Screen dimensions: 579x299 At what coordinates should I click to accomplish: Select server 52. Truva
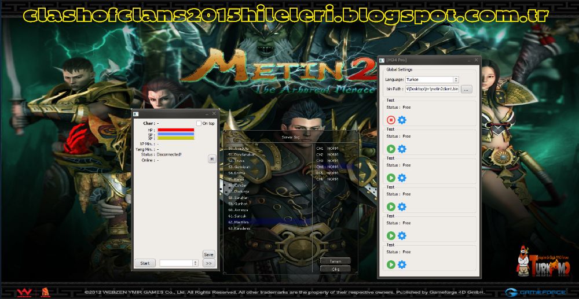pyautogui.click(x=236, y=161)
